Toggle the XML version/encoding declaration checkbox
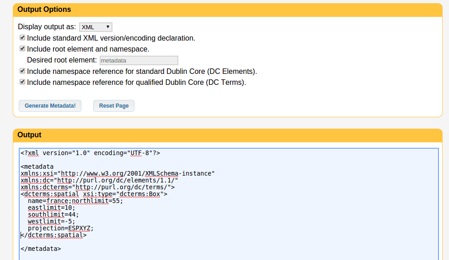449x260 pixels. pos(22,38)
